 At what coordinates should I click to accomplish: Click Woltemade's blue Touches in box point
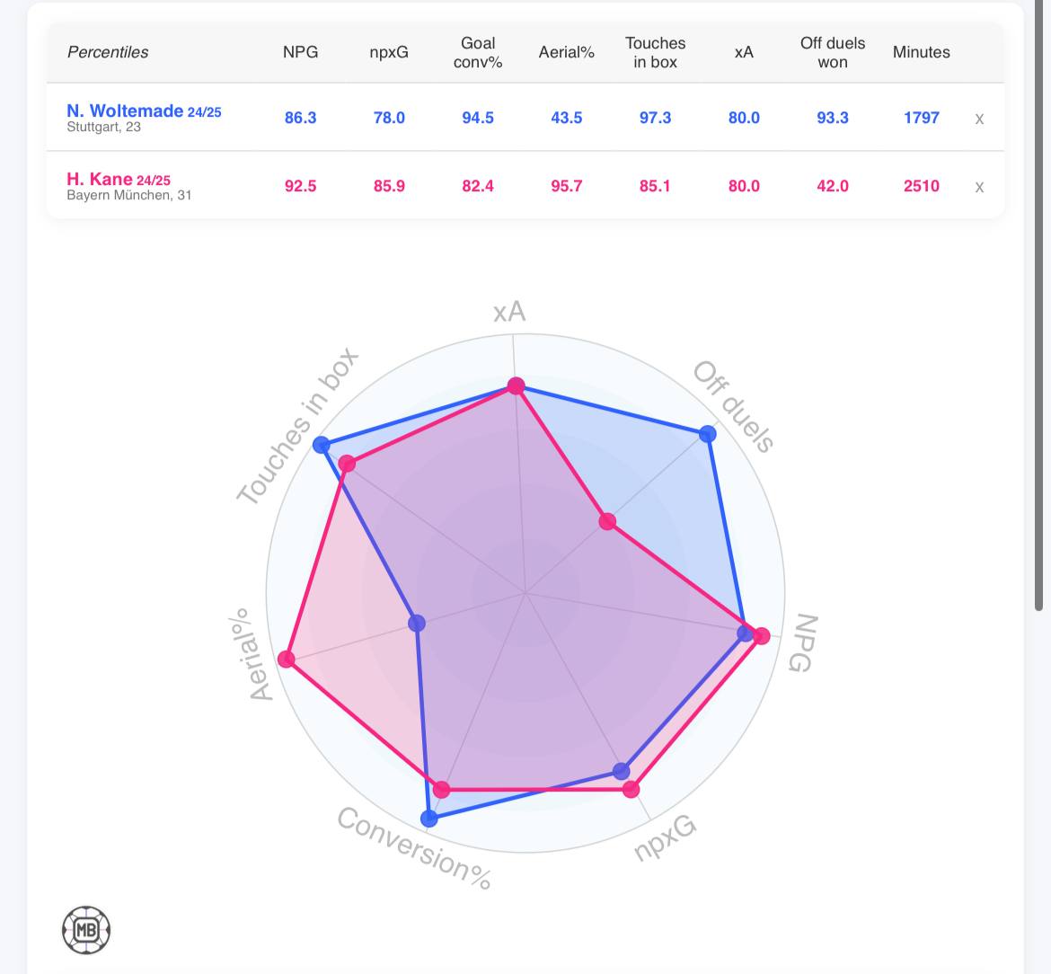[x=322, y=445]
